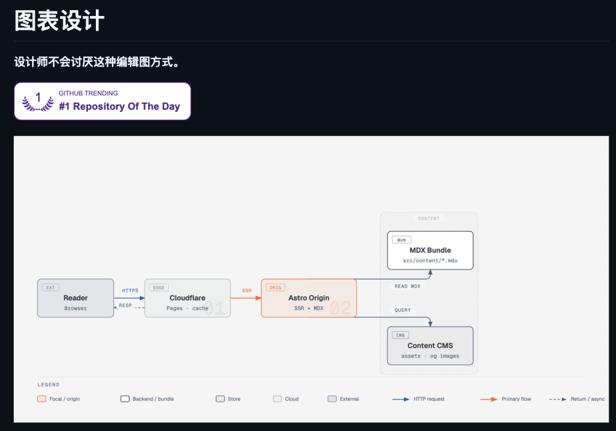Select the Astro Origin node
This screenshot has height=431, width=616.
pyautogui.click(x=309, y=298)
